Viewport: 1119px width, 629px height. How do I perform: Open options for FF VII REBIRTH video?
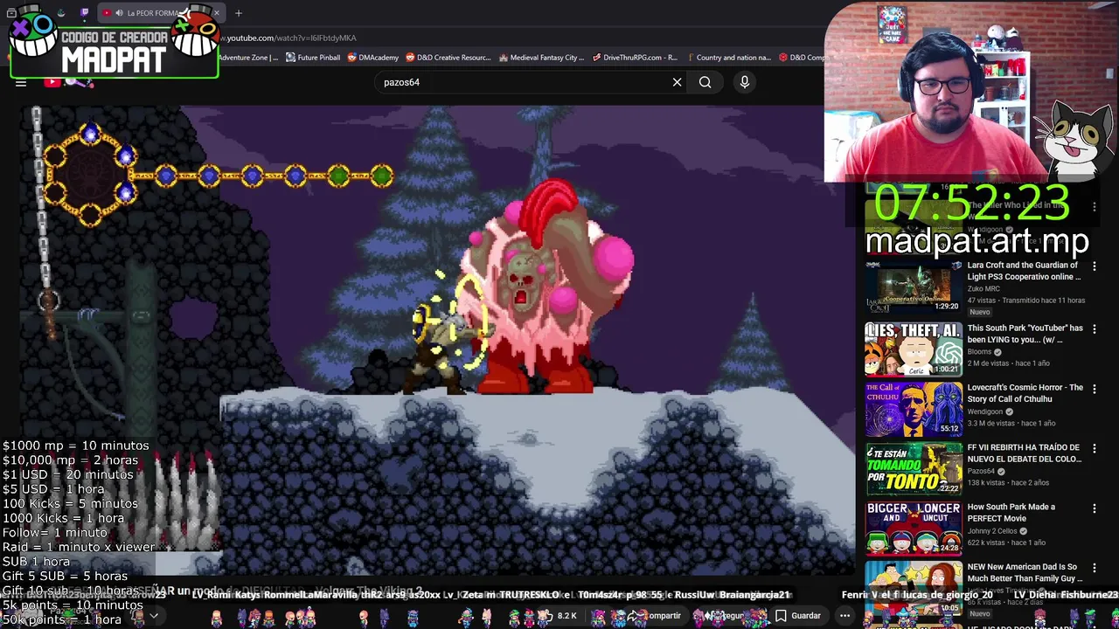click(1095, 448)
